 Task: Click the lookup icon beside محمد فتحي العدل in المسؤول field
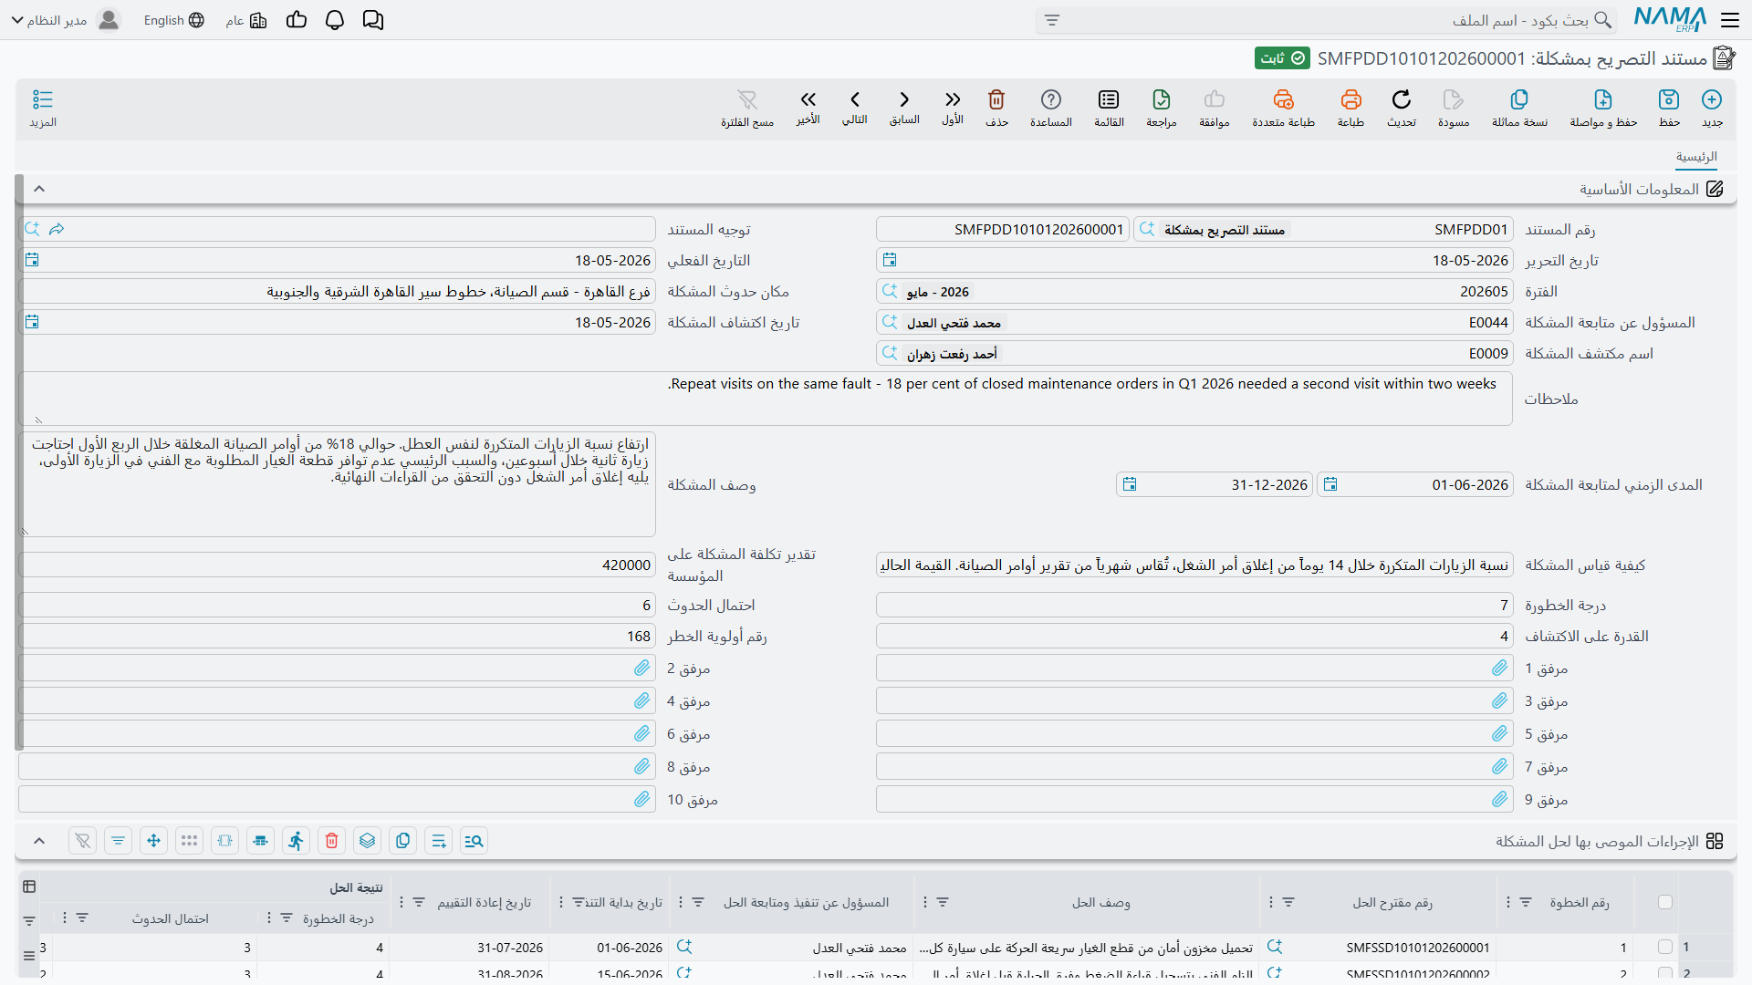(890, 322)
